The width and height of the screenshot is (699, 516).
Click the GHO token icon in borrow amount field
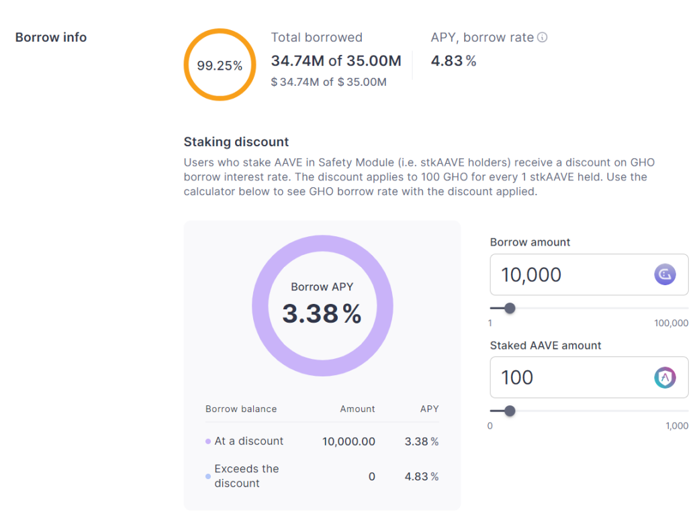pyautogui.click(x=665, y=274)
